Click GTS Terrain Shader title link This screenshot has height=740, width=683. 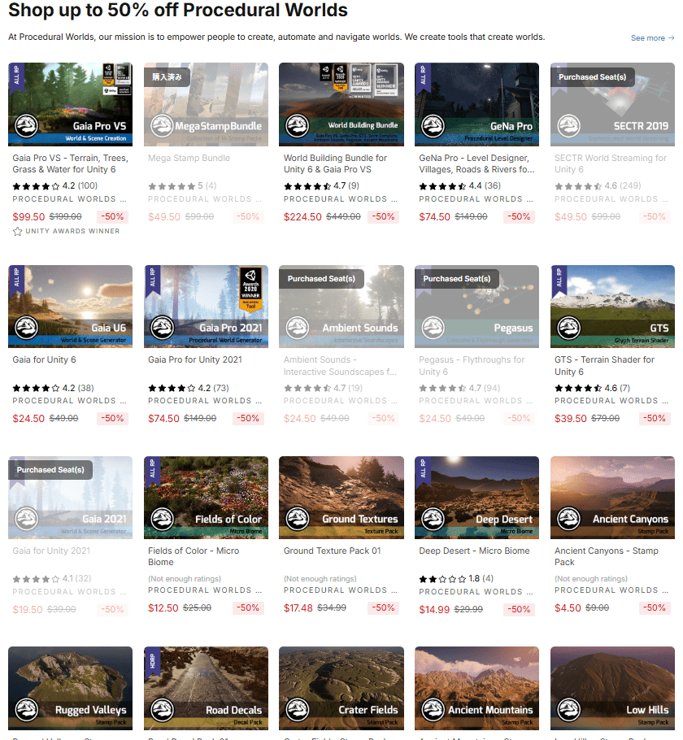click(604, 366)
